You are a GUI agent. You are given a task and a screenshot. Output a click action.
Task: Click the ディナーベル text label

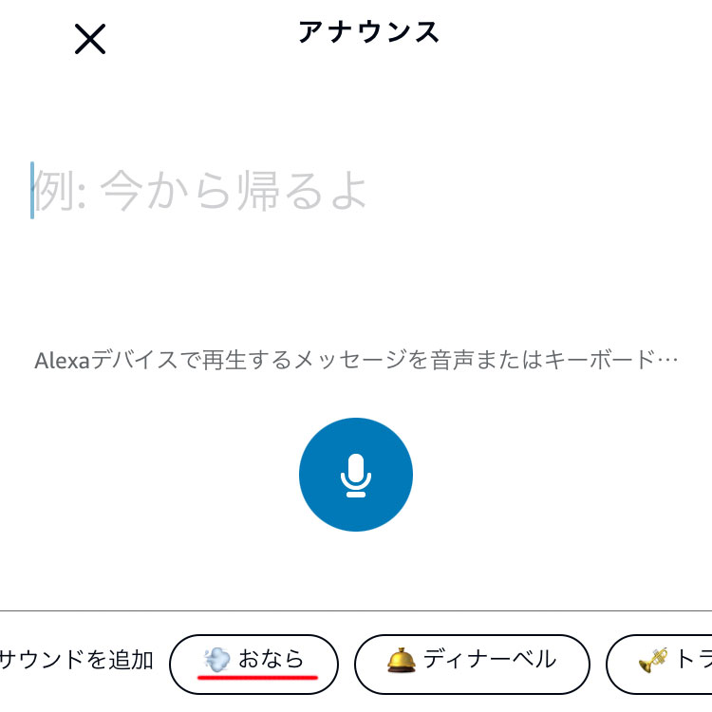[490, 660]
